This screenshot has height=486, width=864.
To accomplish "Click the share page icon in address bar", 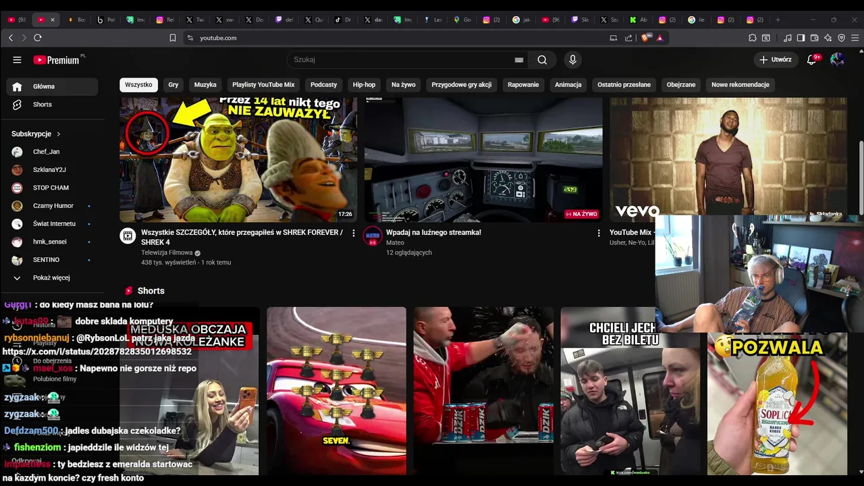I will coord(628,38).
